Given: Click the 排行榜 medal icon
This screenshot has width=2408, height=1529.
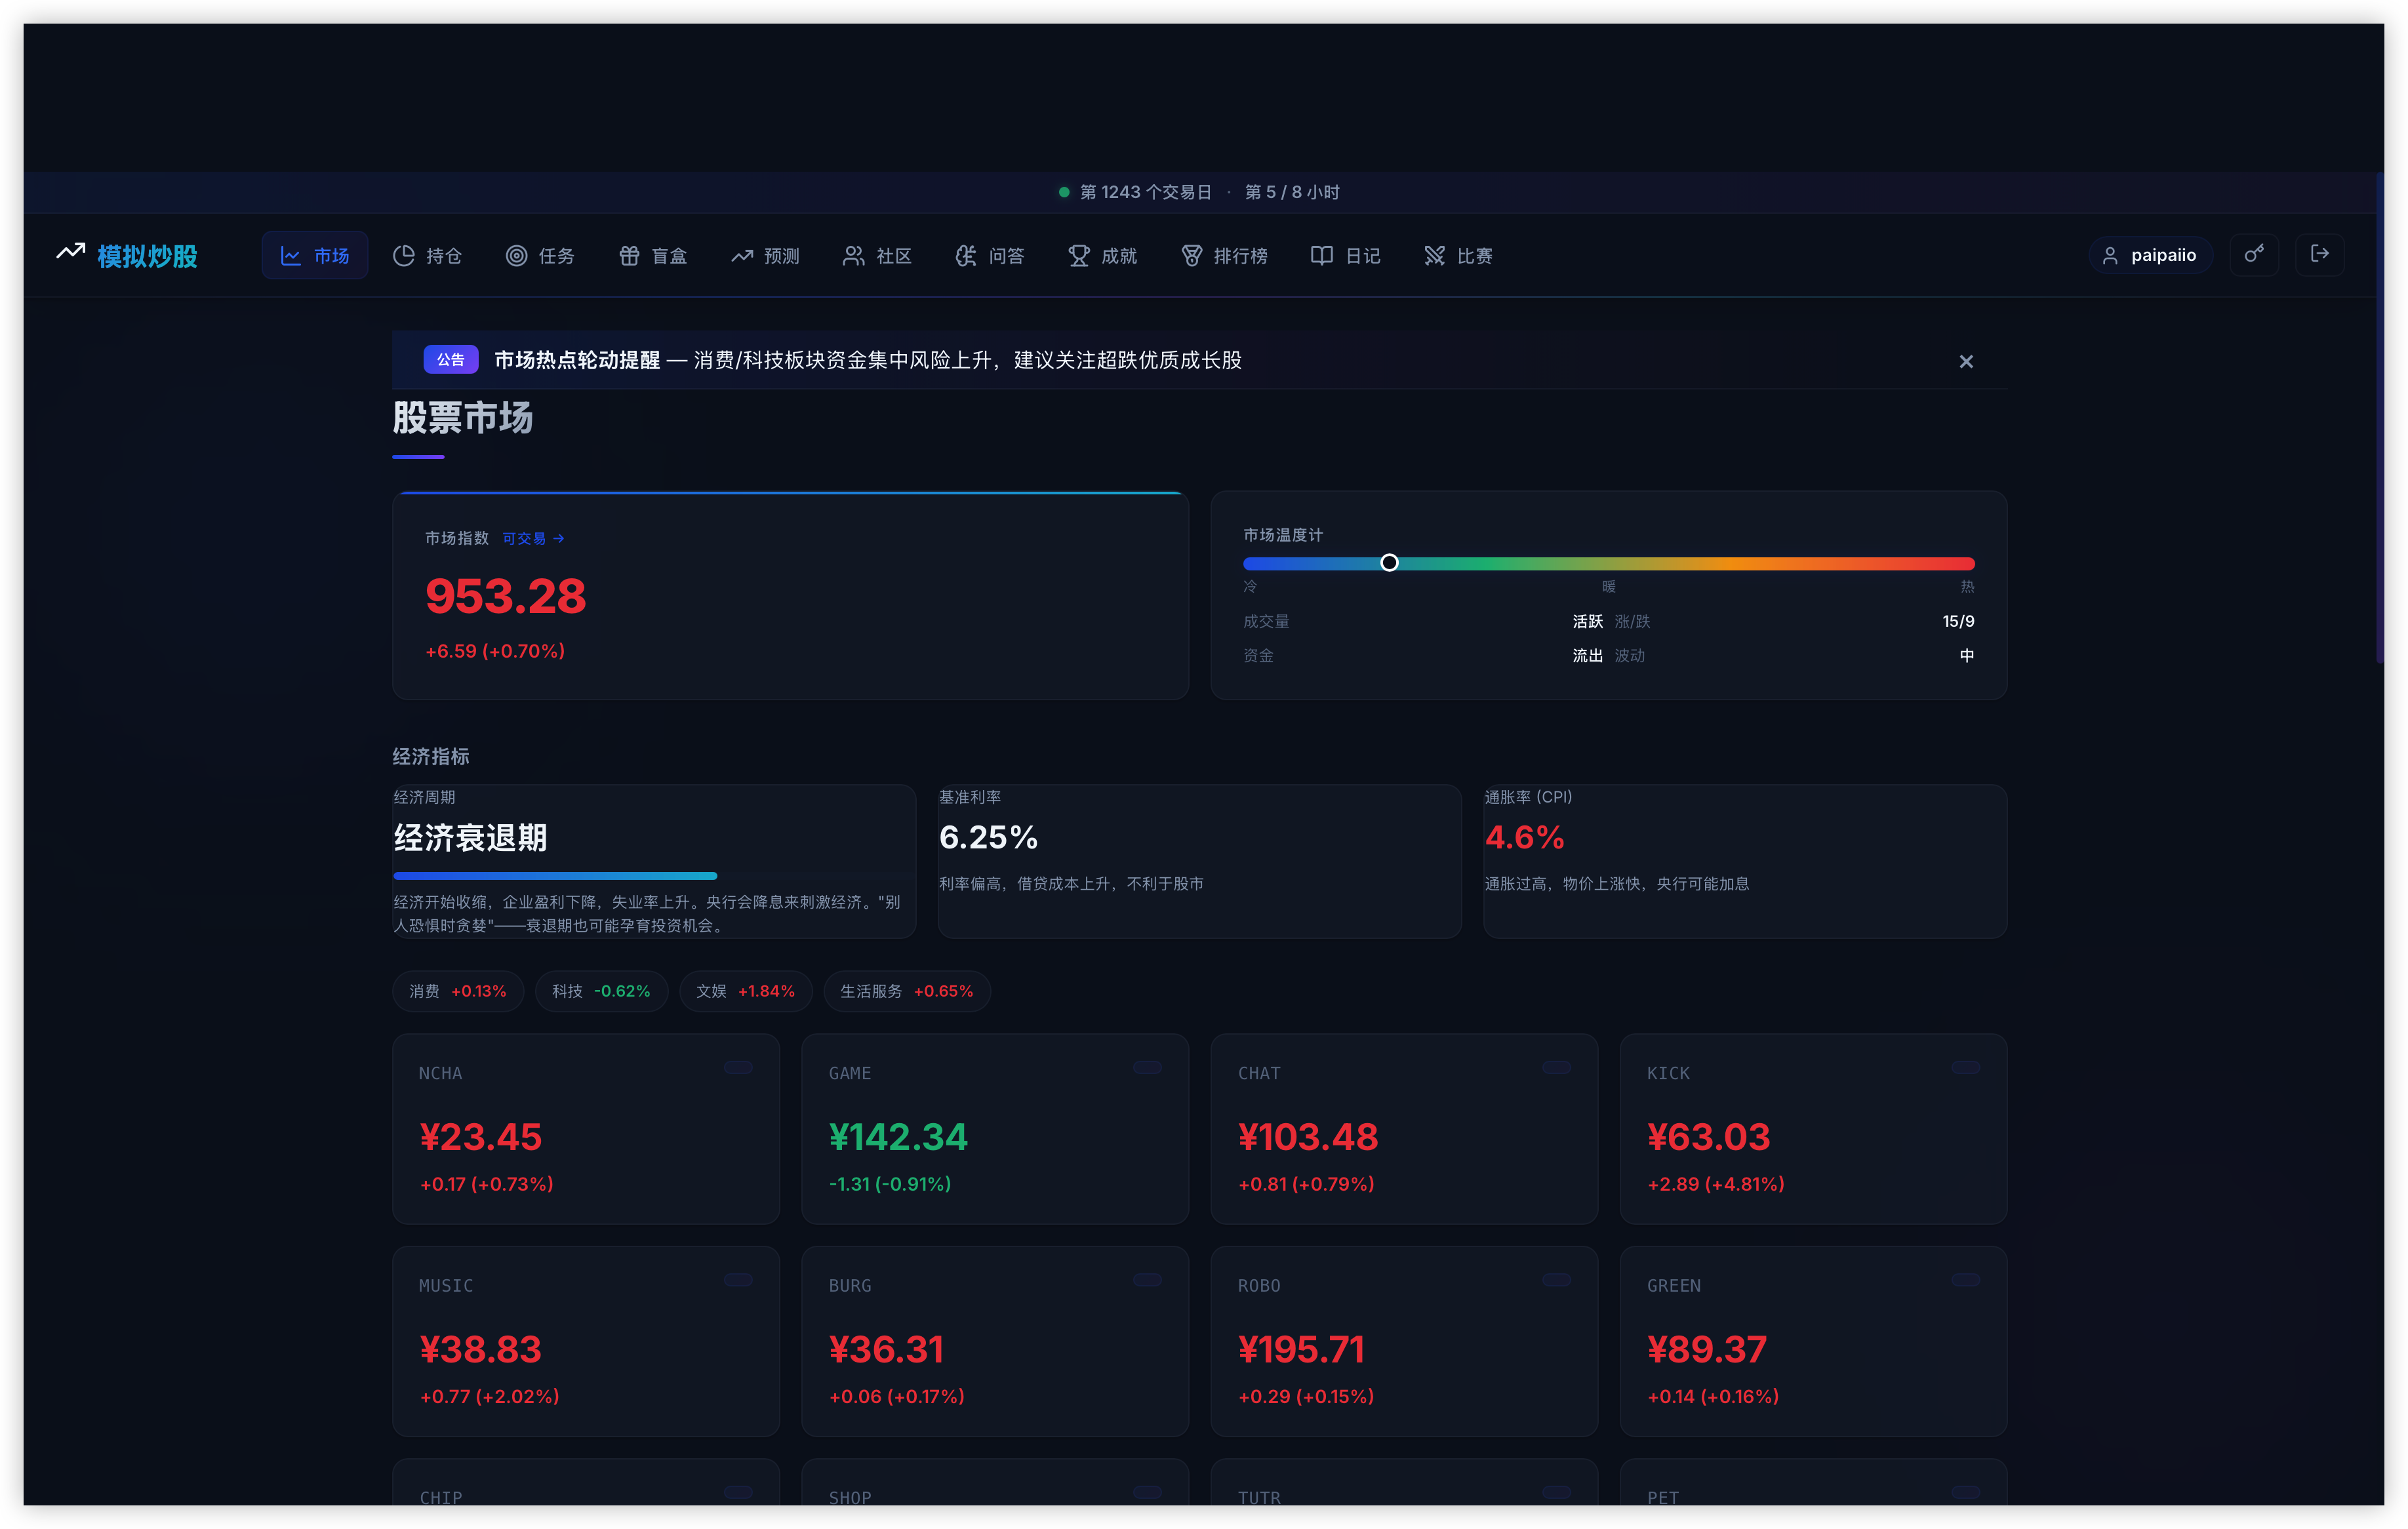Looking at the screenshot, I should [1191, 256].
